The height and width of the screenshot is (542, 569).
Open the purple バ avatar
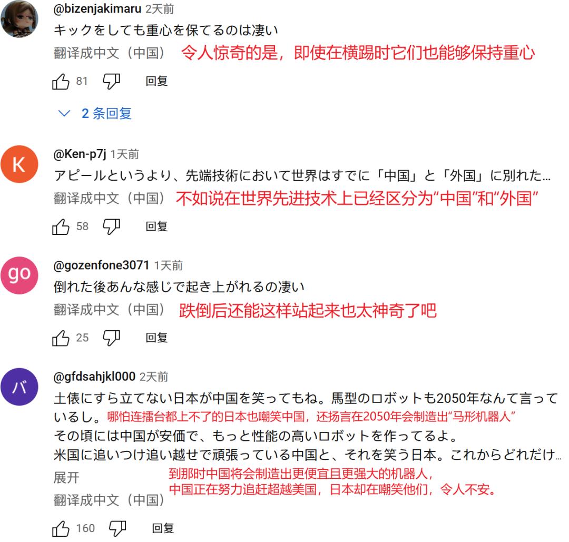click(19, 387)
